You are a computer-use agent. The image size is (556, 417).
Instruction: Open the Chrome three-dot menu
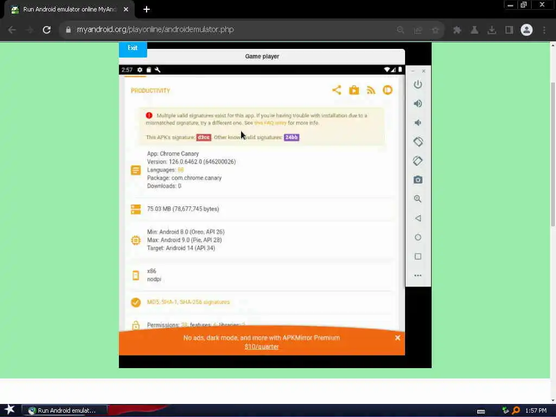(x=544, y=30)
